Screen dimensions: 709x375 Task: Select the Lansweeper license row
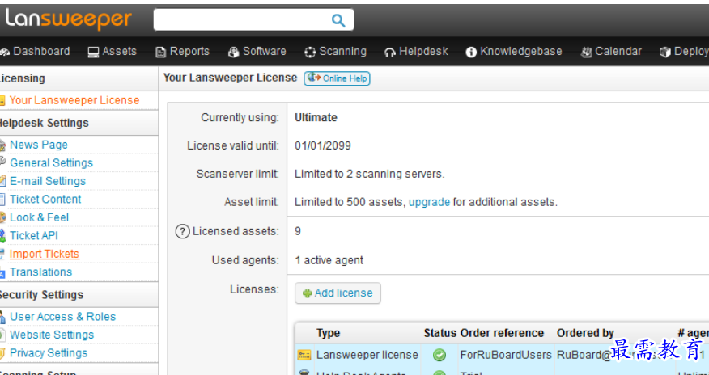(x=502, y=355)
